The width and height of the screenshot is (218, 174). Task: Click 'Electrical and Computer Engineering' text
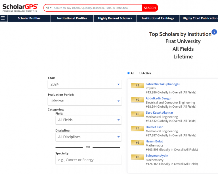click(170, 103)
